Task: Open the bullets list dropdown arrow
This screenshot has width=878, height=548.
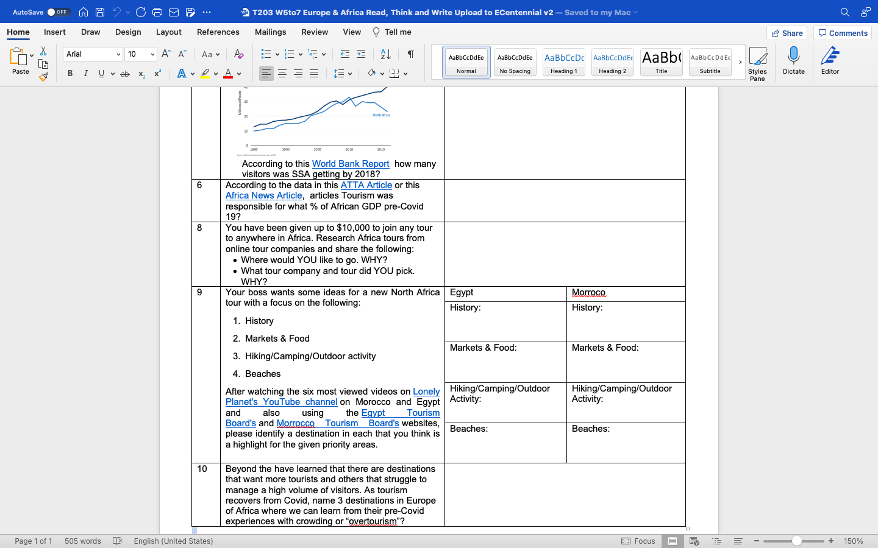Action: click(277, 54)
